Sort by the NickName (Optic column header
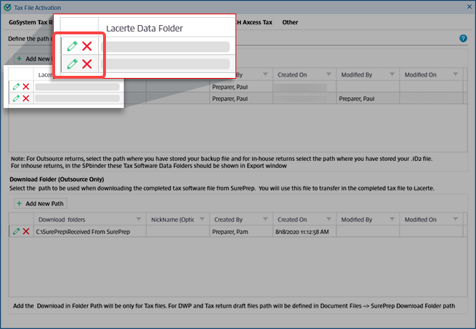Image resolution: width=476 pixels, height=329 pixels. coord(173,220)
